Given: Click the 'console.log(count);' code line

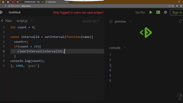Looking at the screenshot, I should (x=27, y=61).
